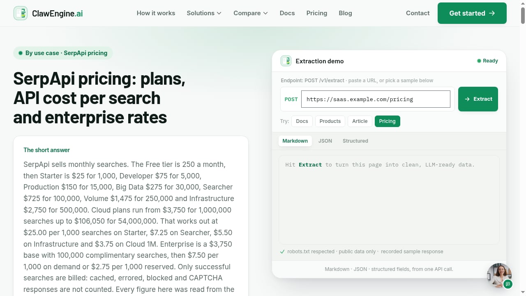Viewport: 526px width, 296px height.
Task: Click the By use case SerpApi pricing badge
Action: 63,53
